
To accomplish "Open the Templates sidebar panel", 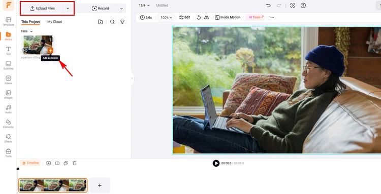I will (8, 22).
